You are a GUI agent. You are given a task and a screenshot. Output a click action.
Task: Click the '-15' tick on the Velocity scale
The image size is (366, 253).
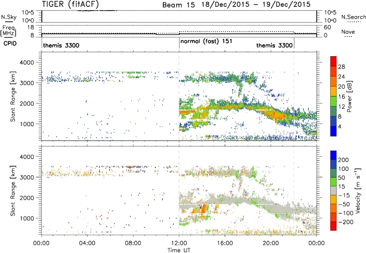point(344,195)
